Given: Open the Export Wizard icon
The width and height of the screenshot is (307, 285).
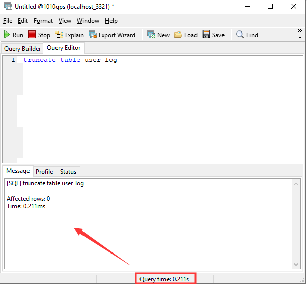Looking at the screenshot, I should [93, 35].
